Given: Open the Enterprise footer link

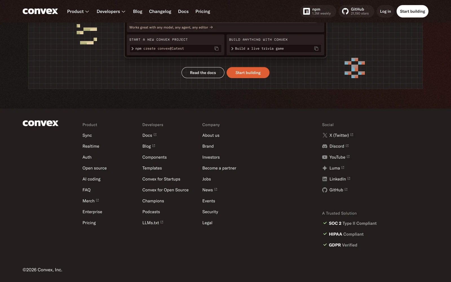Looking at the screenshot, I should (92, 212).
